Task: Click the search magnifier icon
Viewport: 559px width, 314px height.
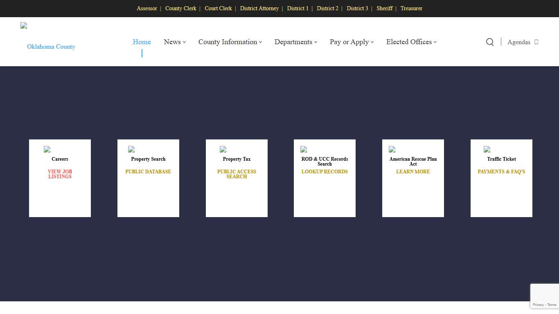Action: [489, 42]
